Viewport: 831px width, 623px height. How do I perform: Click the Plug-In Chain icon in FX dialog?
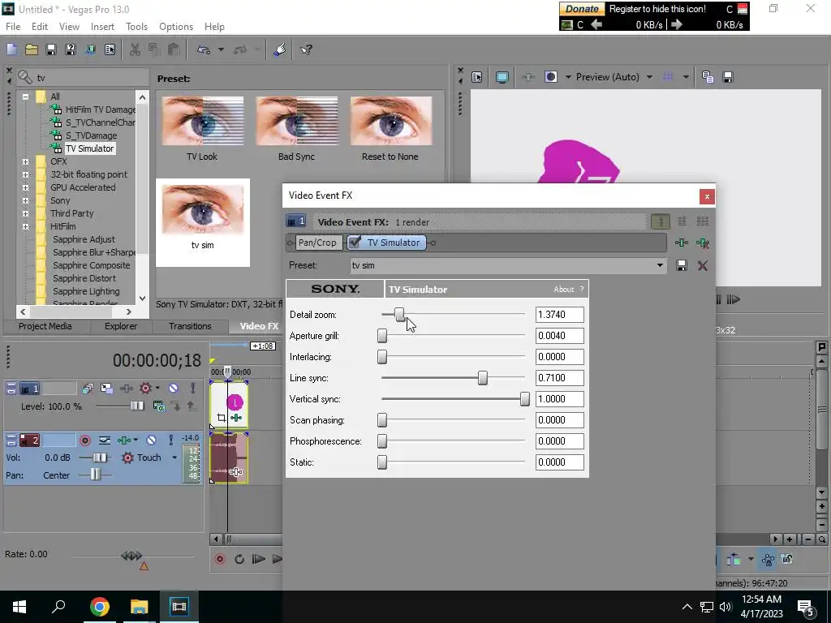(x=682, y=243)
